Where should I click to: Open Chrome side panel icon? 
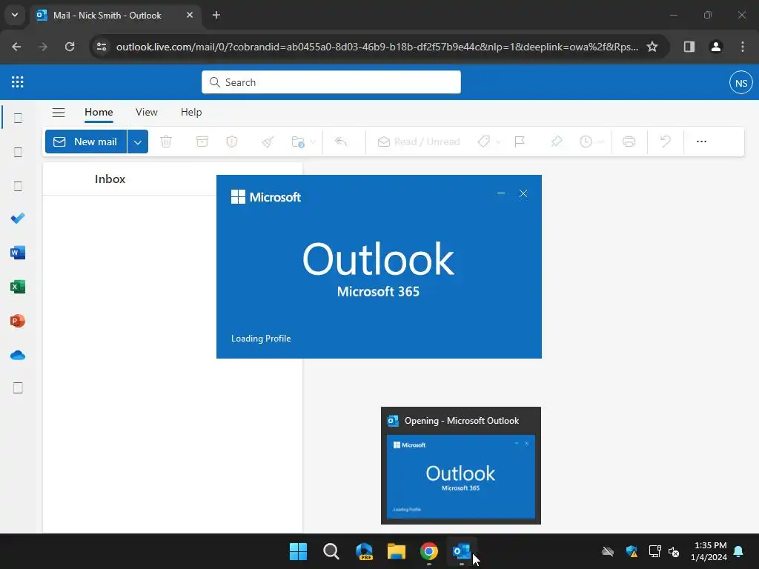pyautogui.click(x=689, y=47)
